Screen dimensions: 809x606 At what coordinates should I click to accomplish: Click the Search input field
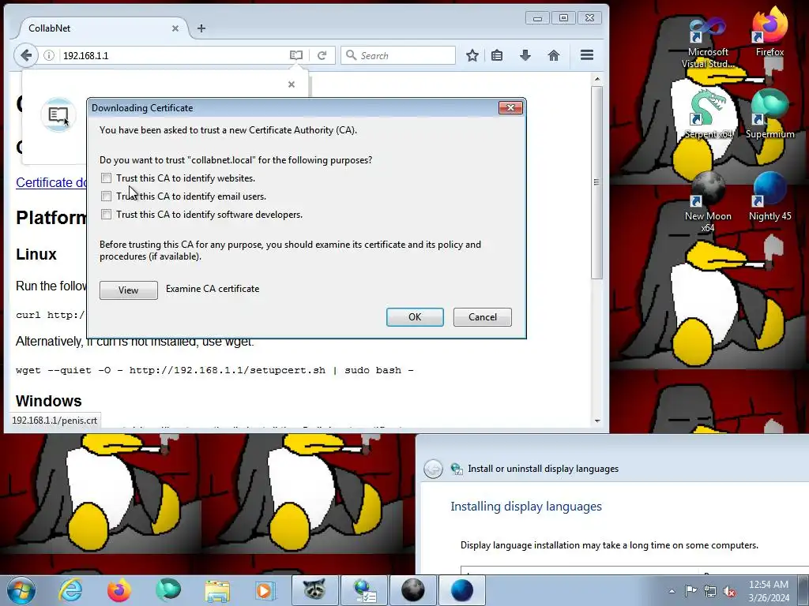click(x=398, y=55)
